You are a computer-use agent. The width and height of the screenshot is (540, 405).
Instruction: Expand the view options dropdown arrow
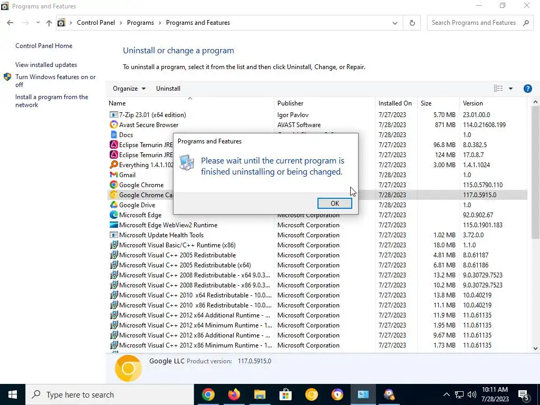[510, 89]
